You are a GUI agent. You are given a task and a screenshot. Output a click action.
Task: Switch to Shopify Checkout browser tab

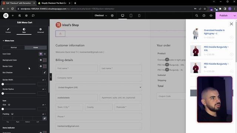[54, 3]
